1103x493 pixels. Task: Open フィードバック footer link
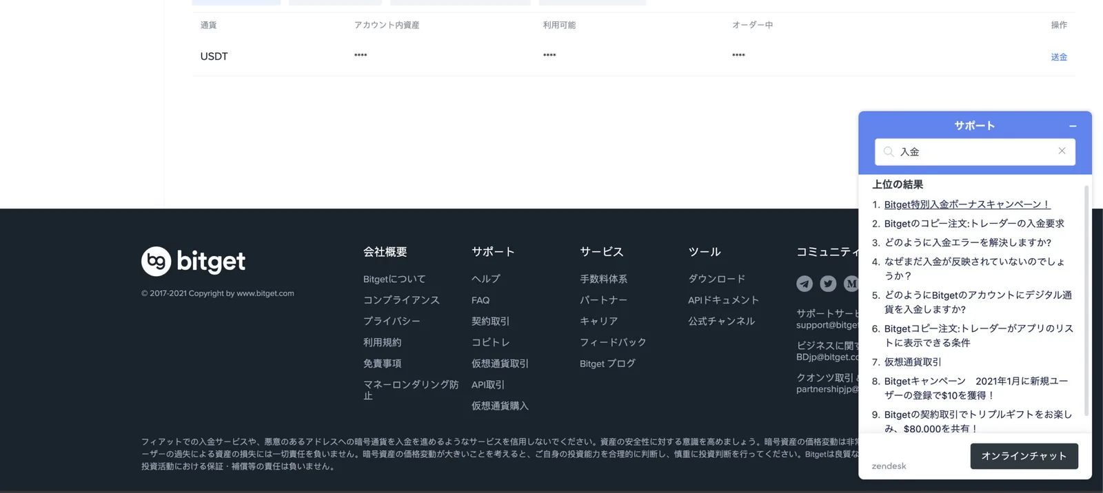613,342
